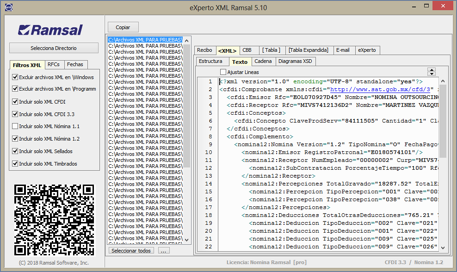457x272 pixels.
Task: Click XML line starting with cfdi:Receptor Rfc
Action: (332, 105)
